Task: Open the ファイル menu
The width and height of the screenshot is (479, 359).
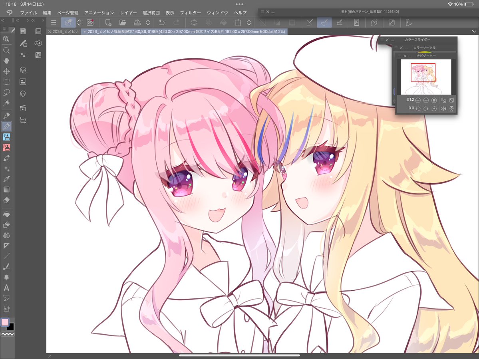Action: pos(28,13)
